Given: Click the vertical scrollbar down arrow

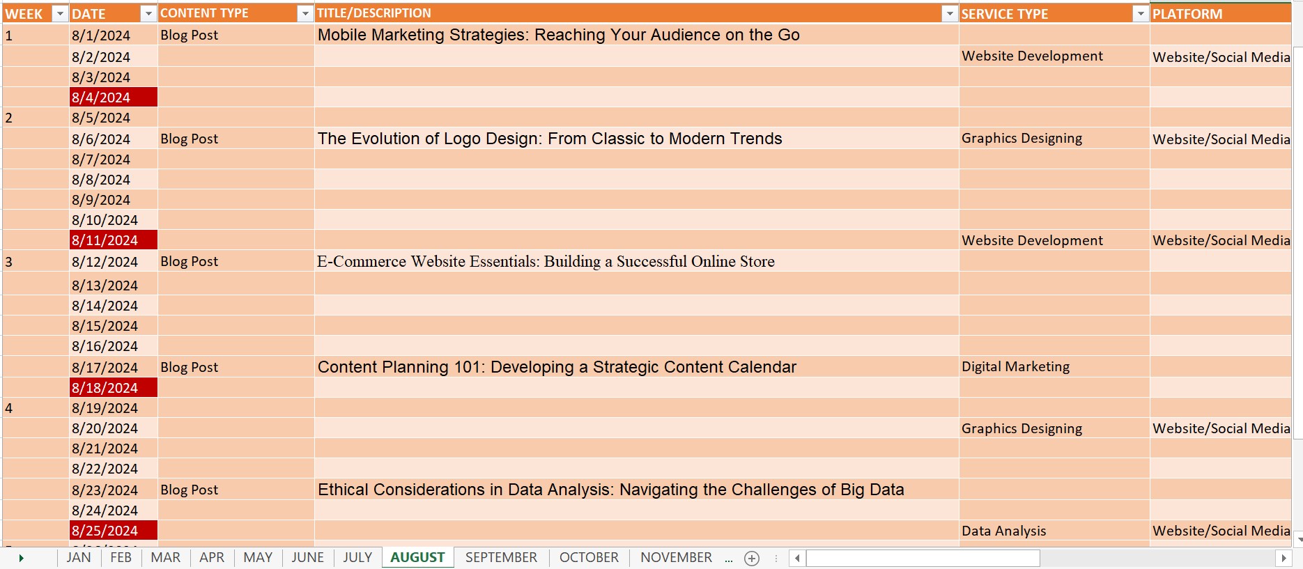Looking at the screenshot, I should point(1298,539).
